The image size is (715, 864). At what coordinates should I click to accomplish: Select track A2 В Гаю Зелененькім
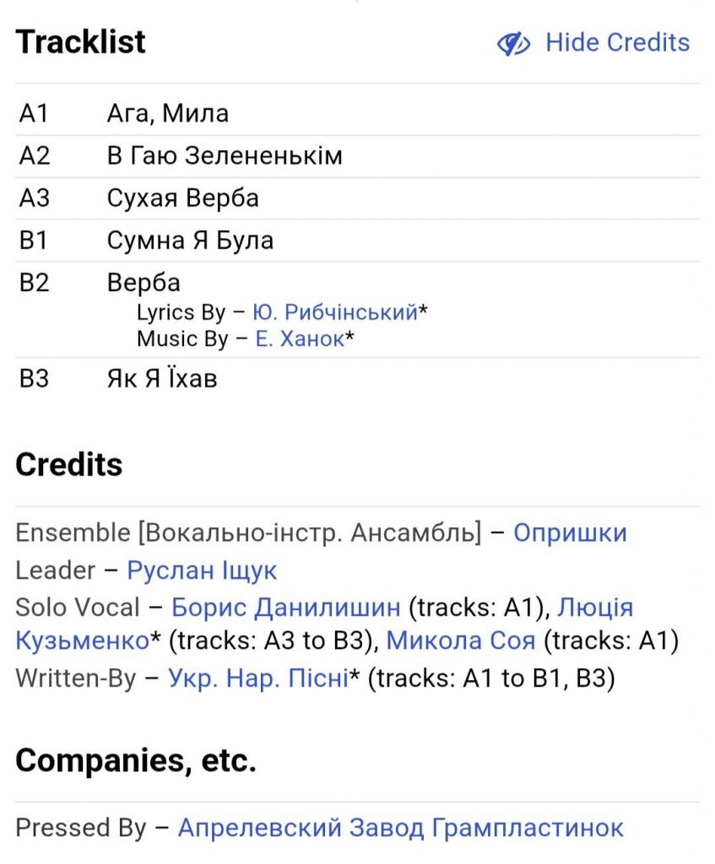tap(357, 156)
